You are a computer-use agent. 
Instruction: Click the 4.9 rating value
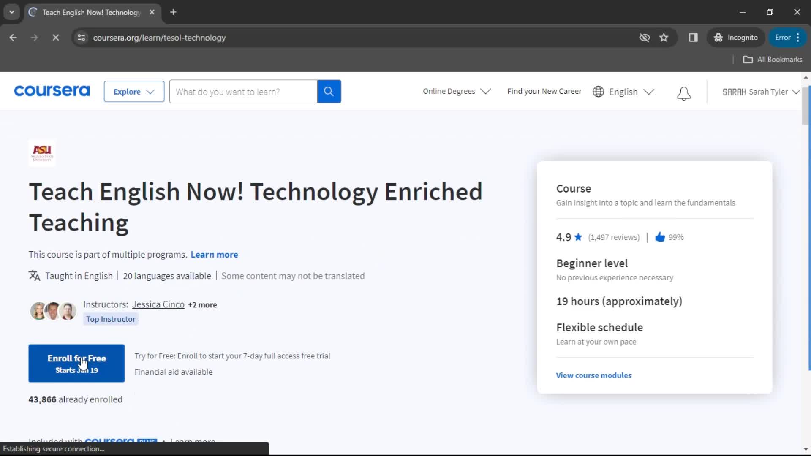pos(563,237)
